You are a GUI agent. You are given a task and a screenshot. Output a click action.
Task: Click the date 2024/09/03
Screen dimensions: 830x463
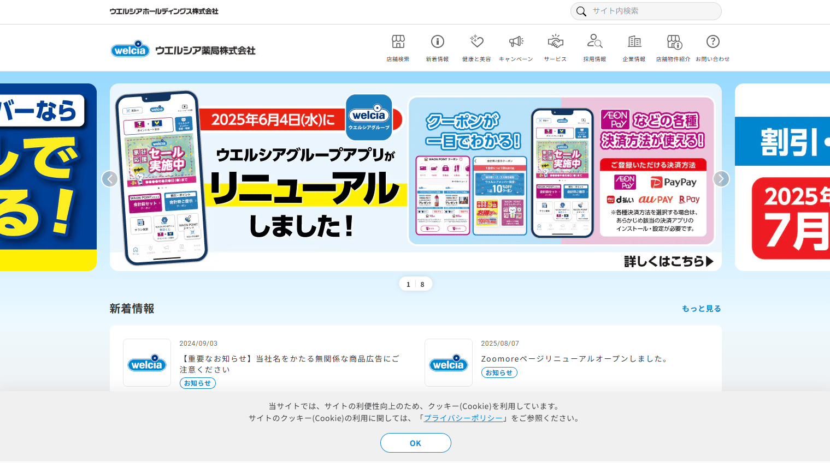pos(198,344)
